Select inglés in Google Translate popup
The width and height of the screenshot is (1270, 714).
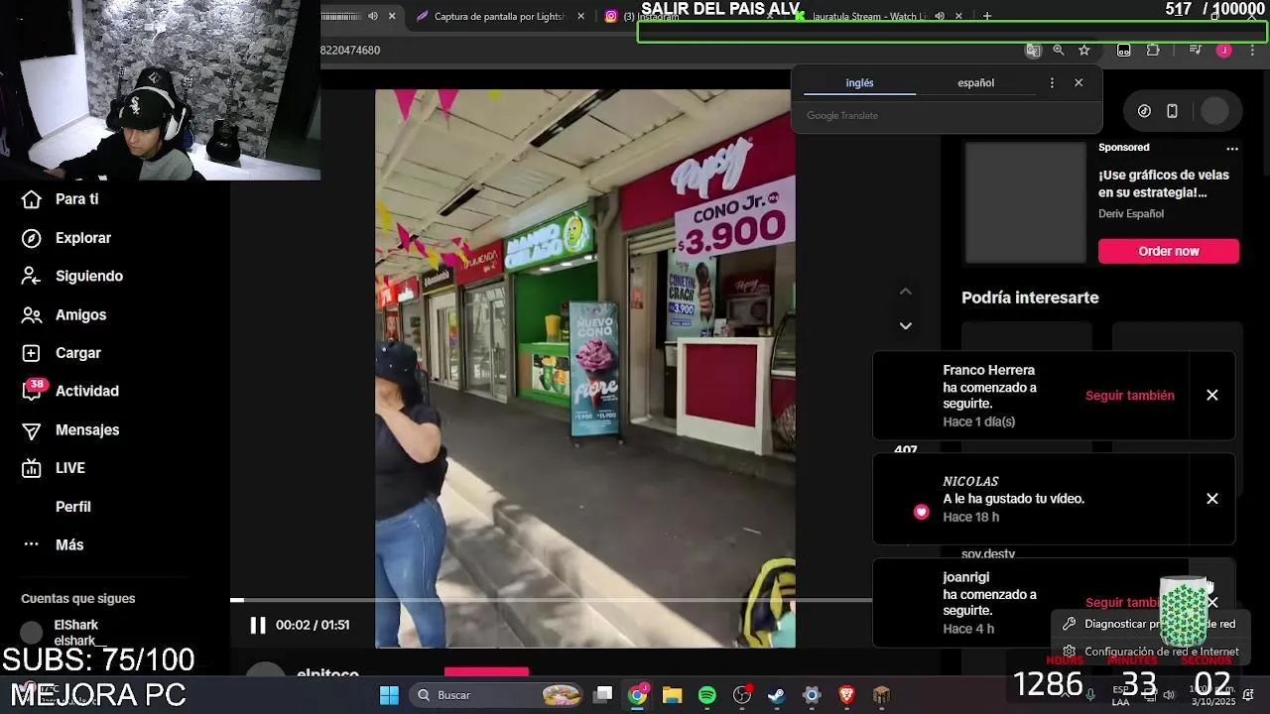click(859, 83)
